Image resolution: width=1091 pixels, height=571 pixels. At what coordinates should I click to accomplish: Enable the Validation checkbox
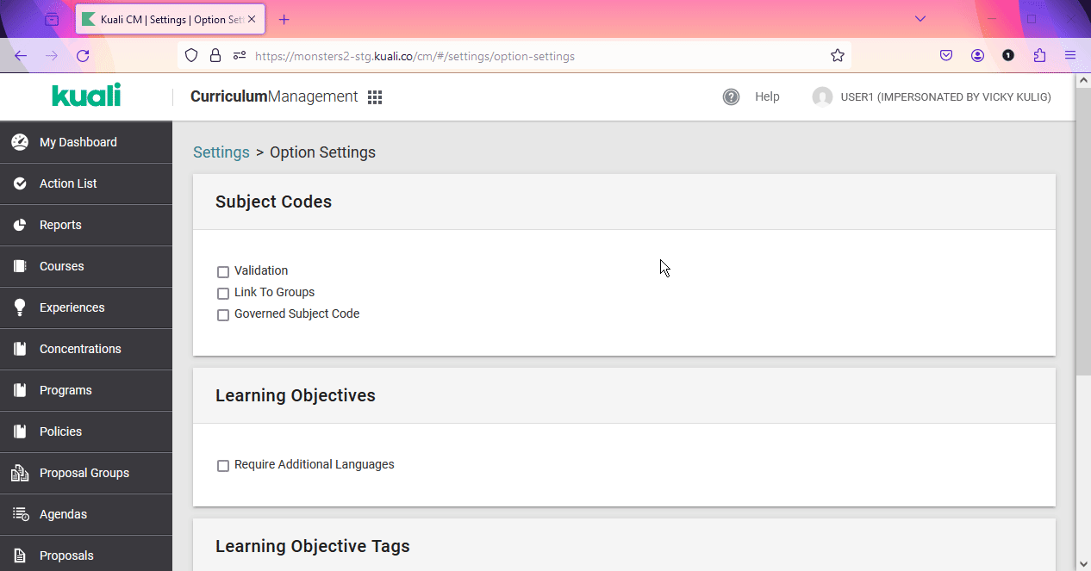[x=223, y=271]
